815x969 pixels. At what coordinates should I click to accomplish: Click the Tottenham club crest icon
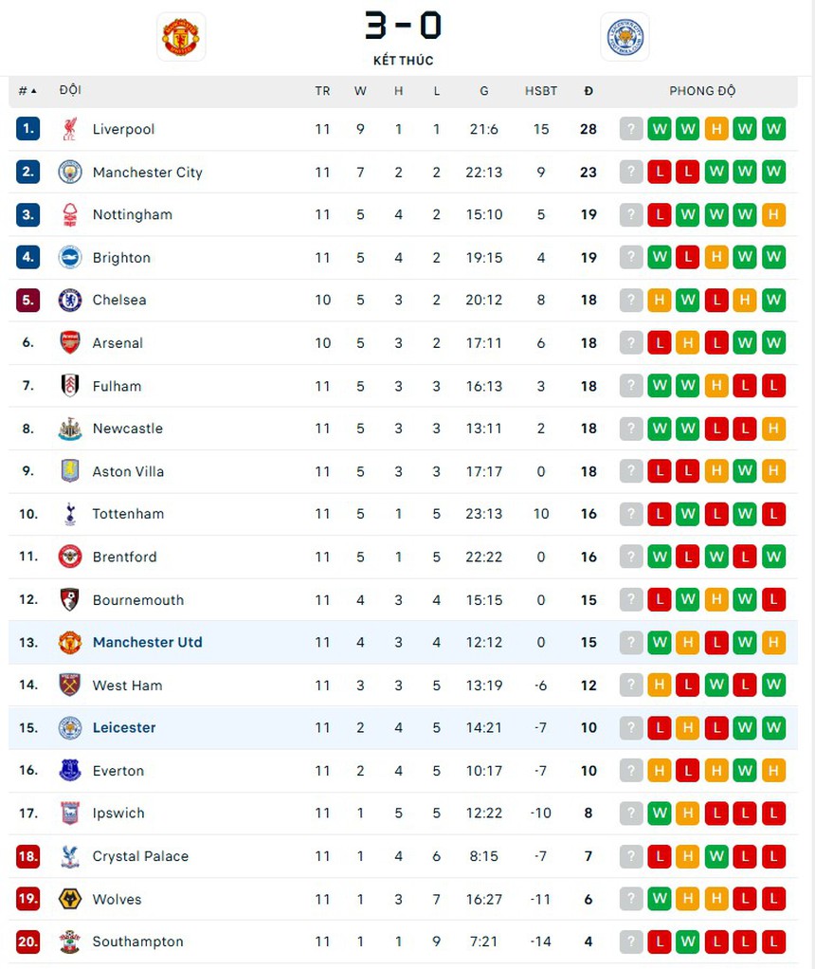(70, 514)
